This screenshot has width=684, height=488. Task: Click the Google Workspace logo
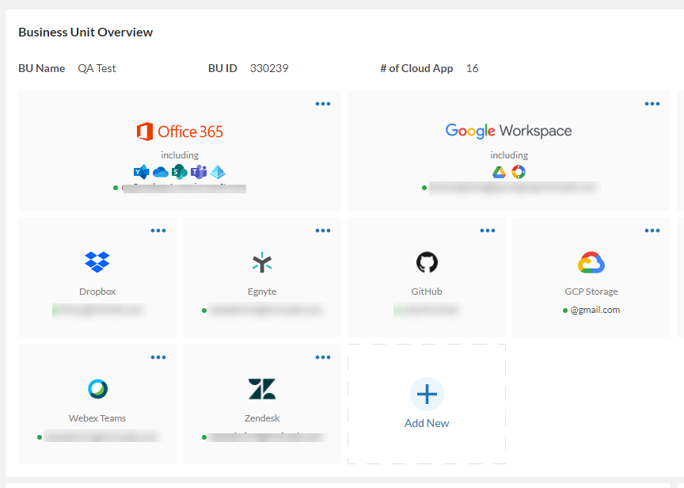pos(508,131)
